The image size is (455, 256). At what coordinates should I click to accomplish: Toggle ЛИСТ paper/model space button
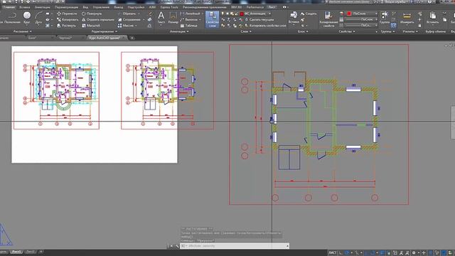pyautogui.click(x=332, y=253)
